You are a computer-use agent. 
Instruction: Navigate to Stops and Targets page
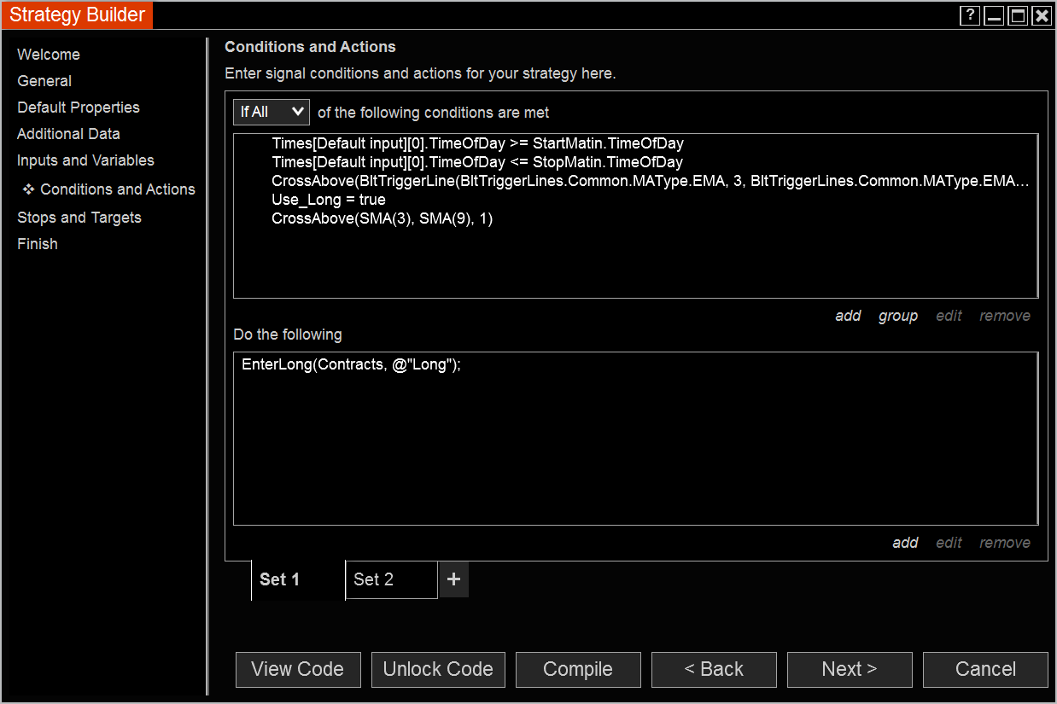79,218
